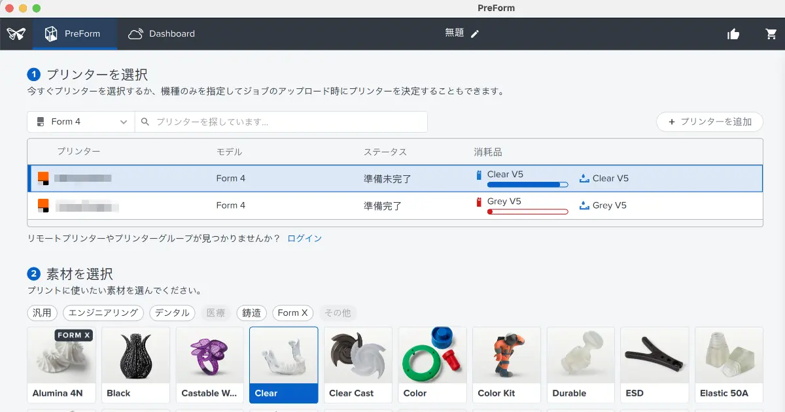Filter materials by エンジニアリング
The width and height of the screenshot is (785, 412).
point(103,313)
